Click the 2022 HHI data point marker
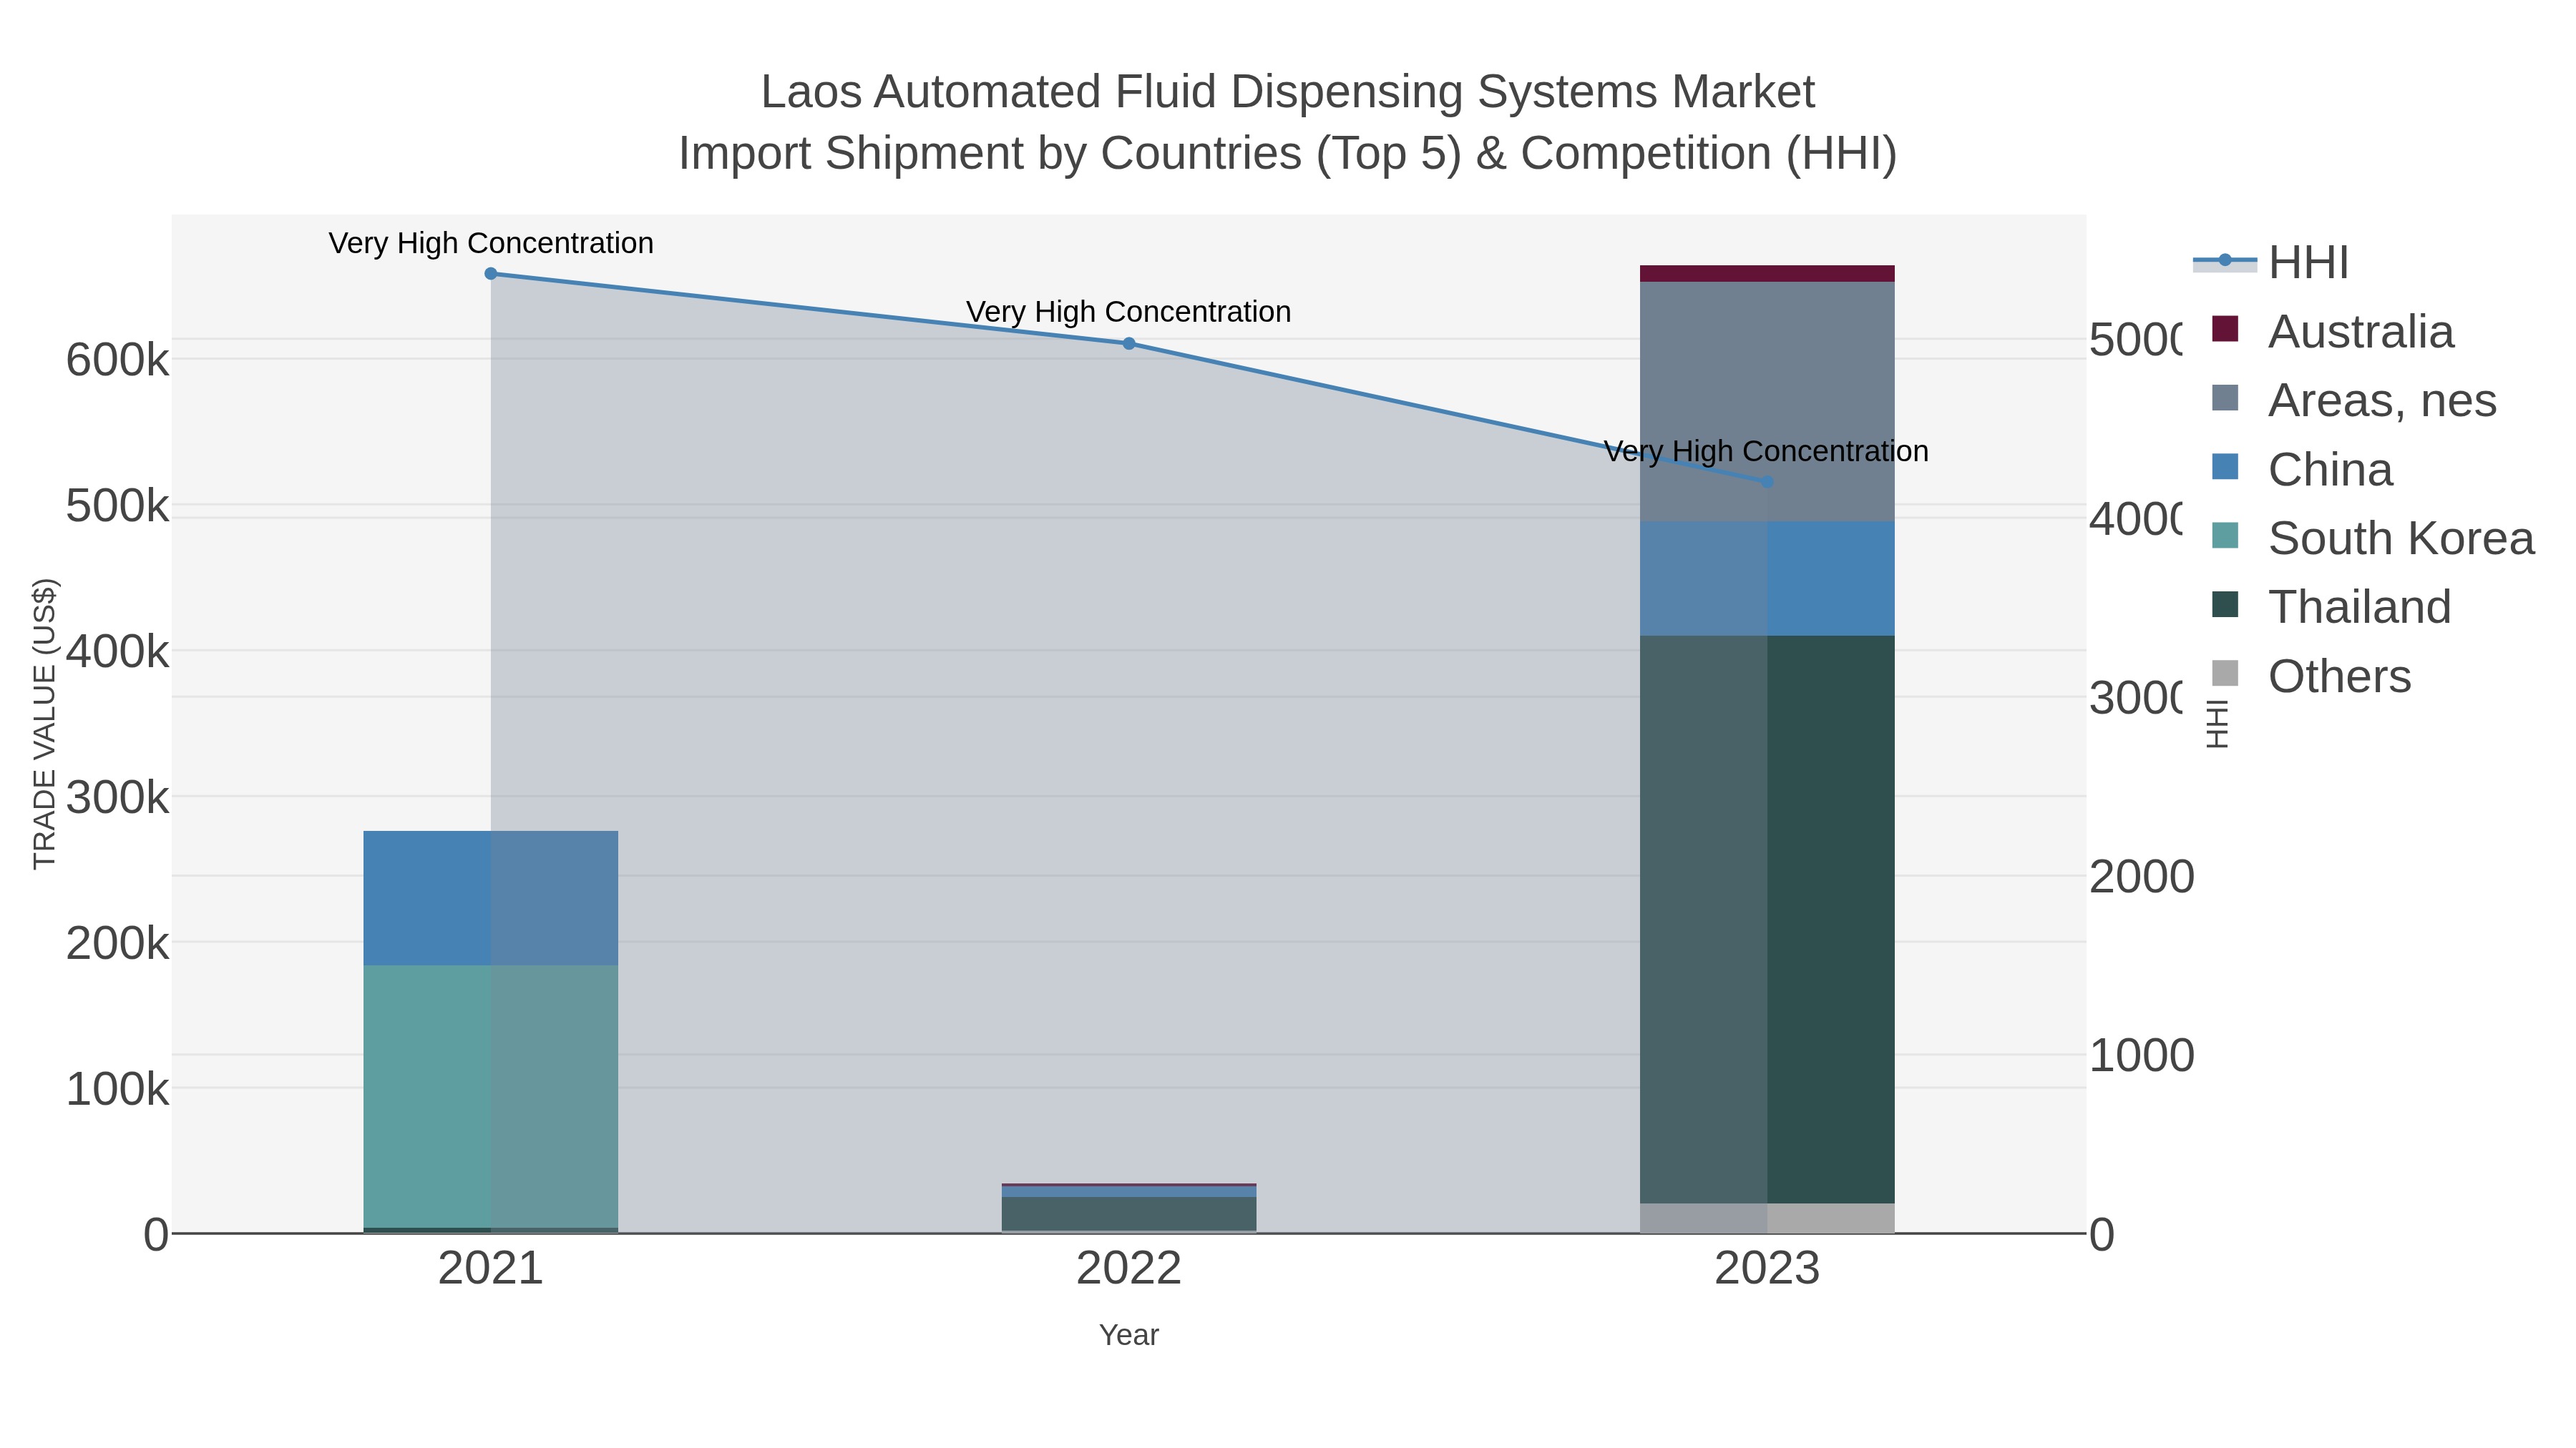This screenshot has width=2576, height=1448. click(1129, 344)
